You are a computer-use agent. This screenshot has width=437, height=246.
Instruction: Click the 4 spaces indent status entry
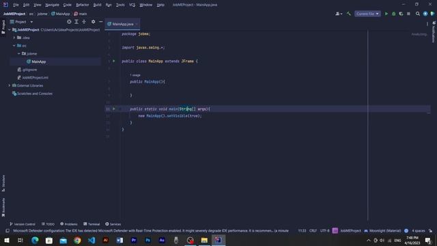419,231
